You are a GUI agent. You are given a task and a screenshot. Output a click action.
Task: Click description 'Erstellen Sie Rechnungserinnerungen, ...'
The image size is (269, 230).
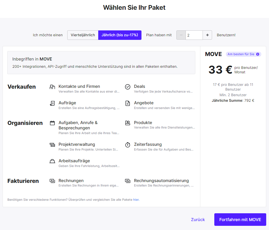click(164, 185)
